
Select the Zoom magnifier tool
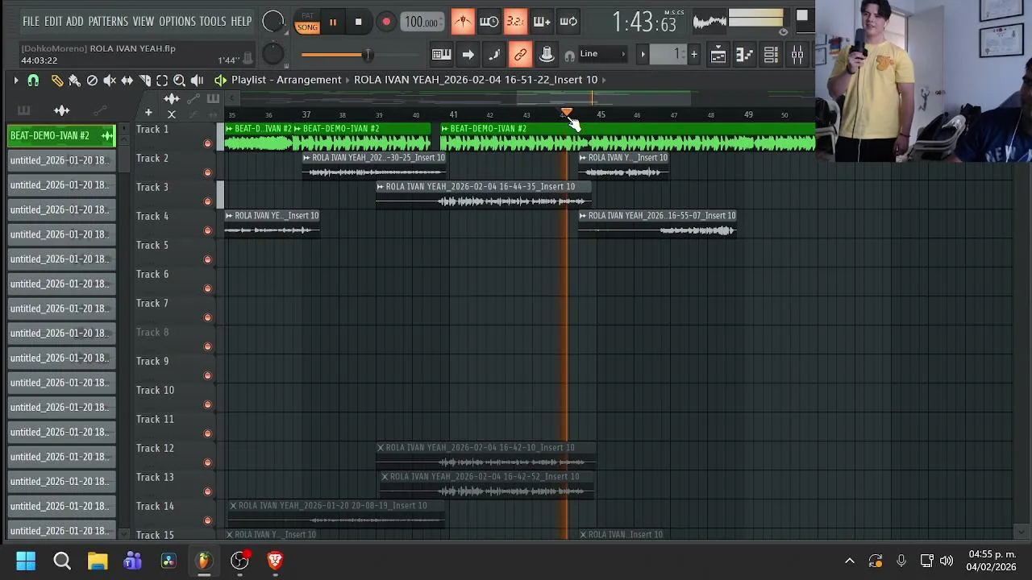(x=179, y=80)
